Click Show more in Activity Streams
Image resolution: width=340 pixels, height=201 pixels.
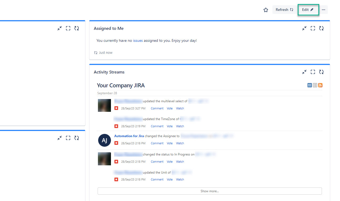tap(210, 191)
